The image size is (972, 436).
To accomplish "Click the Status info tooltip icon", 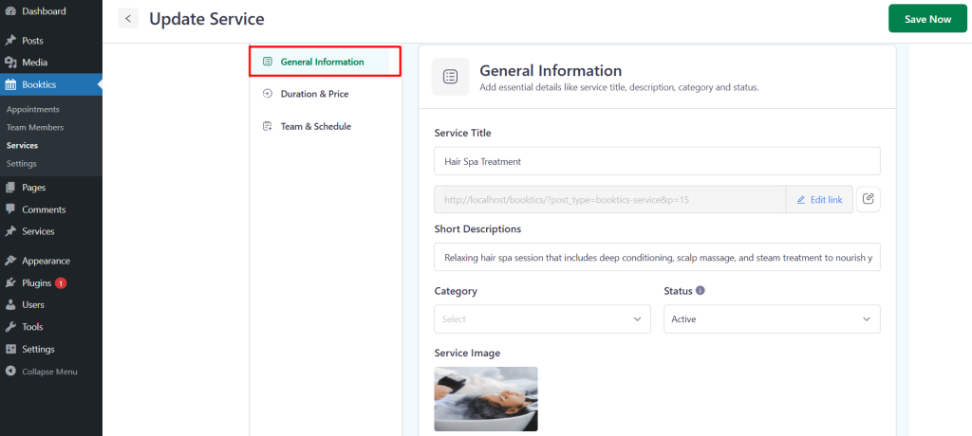I will [701, 290].
